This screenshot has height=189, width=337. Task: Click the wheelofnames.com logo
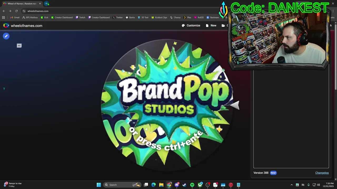(23, 25)
